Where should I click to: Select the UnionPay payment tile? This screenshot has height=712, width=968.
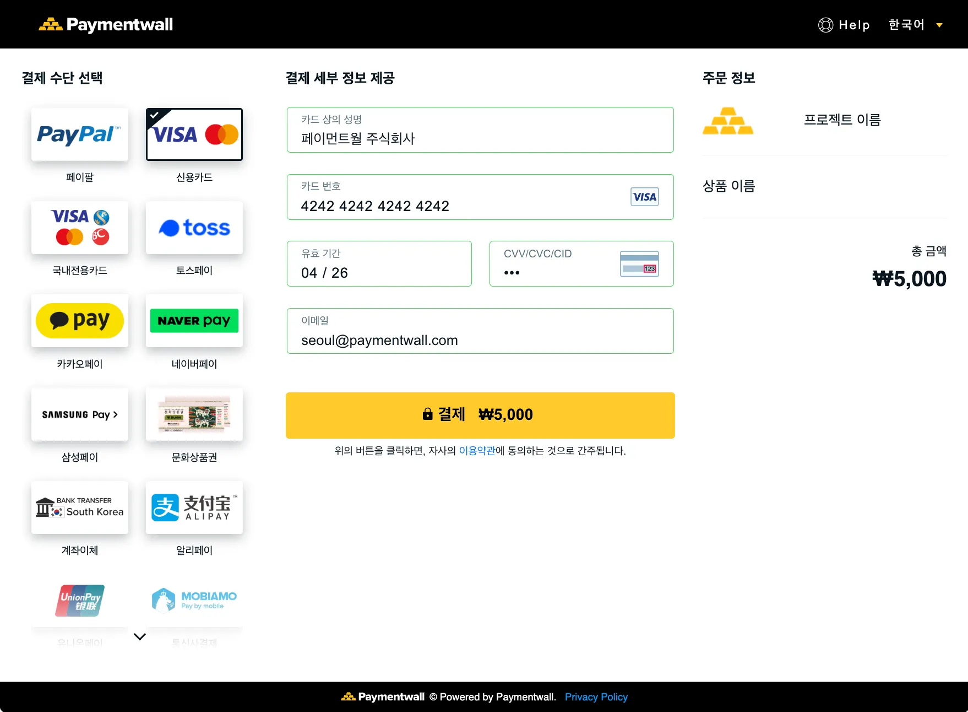pos(80,601)
